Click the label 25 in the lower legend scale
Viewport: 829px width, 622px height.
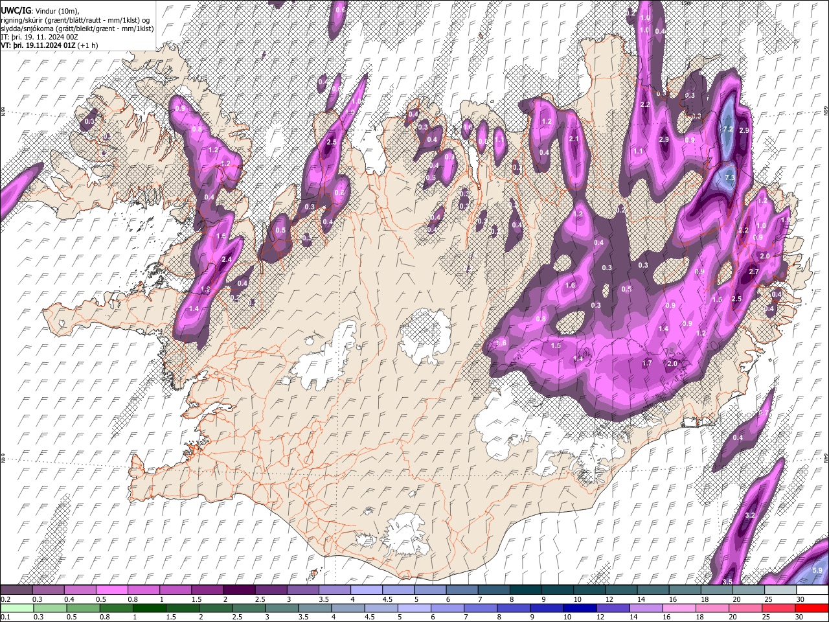pos(767,617)
